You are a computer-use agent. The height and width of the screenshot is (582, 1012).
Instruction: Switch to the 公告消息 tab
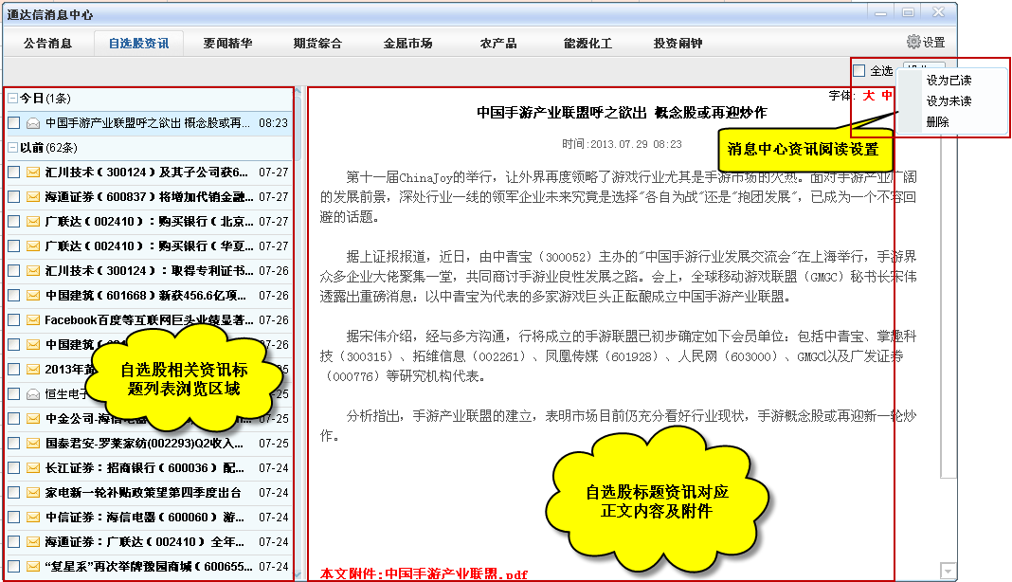point(48,44)
